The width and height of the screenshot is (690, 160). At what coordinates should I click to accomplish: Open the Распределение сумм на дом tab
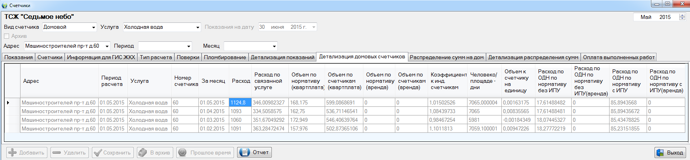pos(447,58)
